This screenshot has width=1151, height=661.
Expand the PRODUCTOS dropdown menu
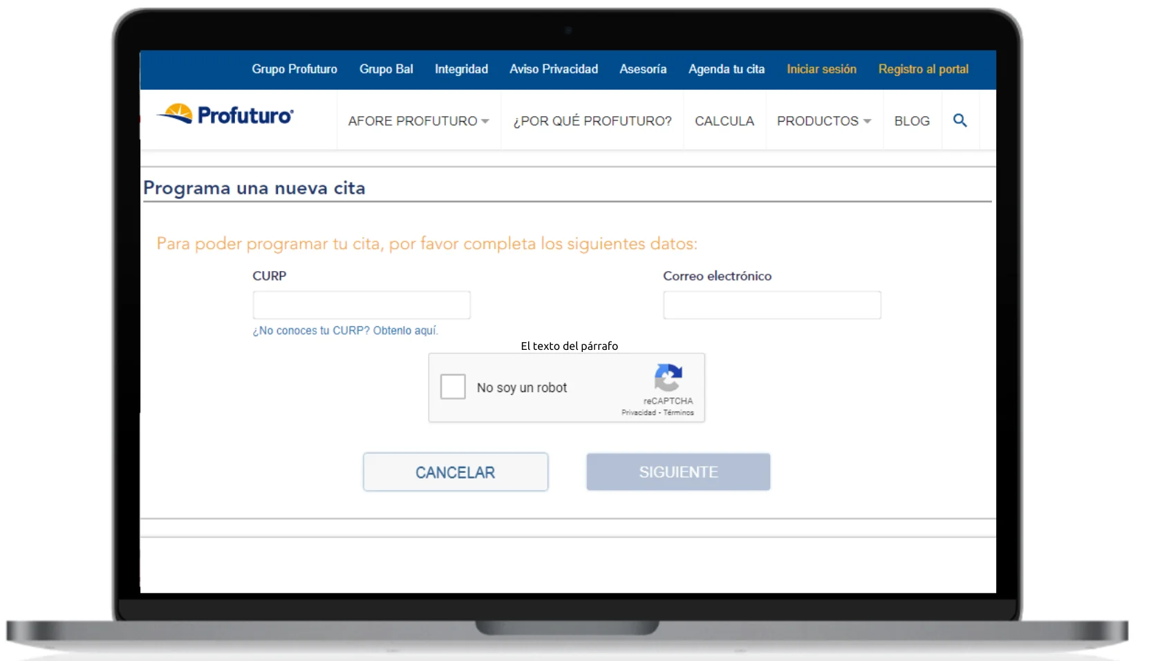pos(823,121)
